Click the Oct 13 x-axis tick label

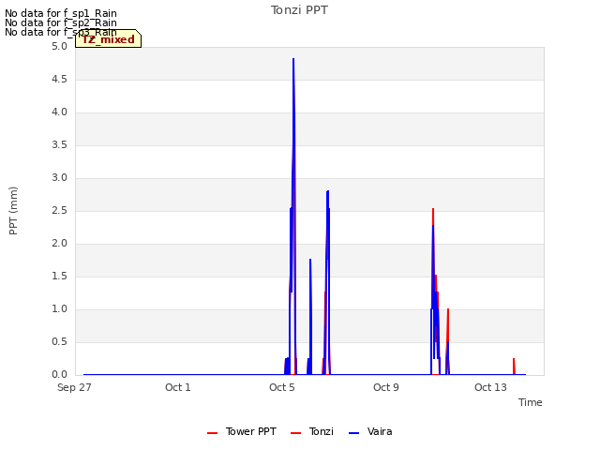[490, 387]
